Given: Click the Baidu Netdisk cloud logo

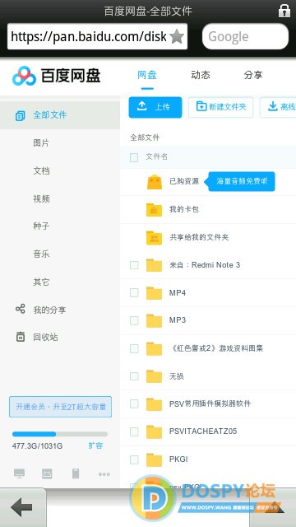Looking at the screenshot, I should pos(24,76).
